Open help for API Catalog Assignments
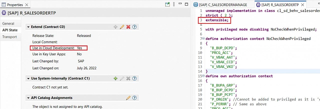The image size is (320, 109). tap(134, 98)
